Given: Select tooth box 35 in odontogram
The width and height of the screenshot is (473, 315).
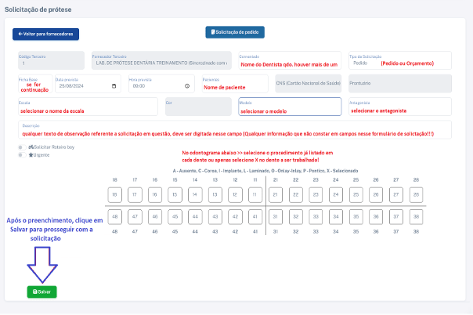Looking at the screenshot, I should tap(356, 217).
